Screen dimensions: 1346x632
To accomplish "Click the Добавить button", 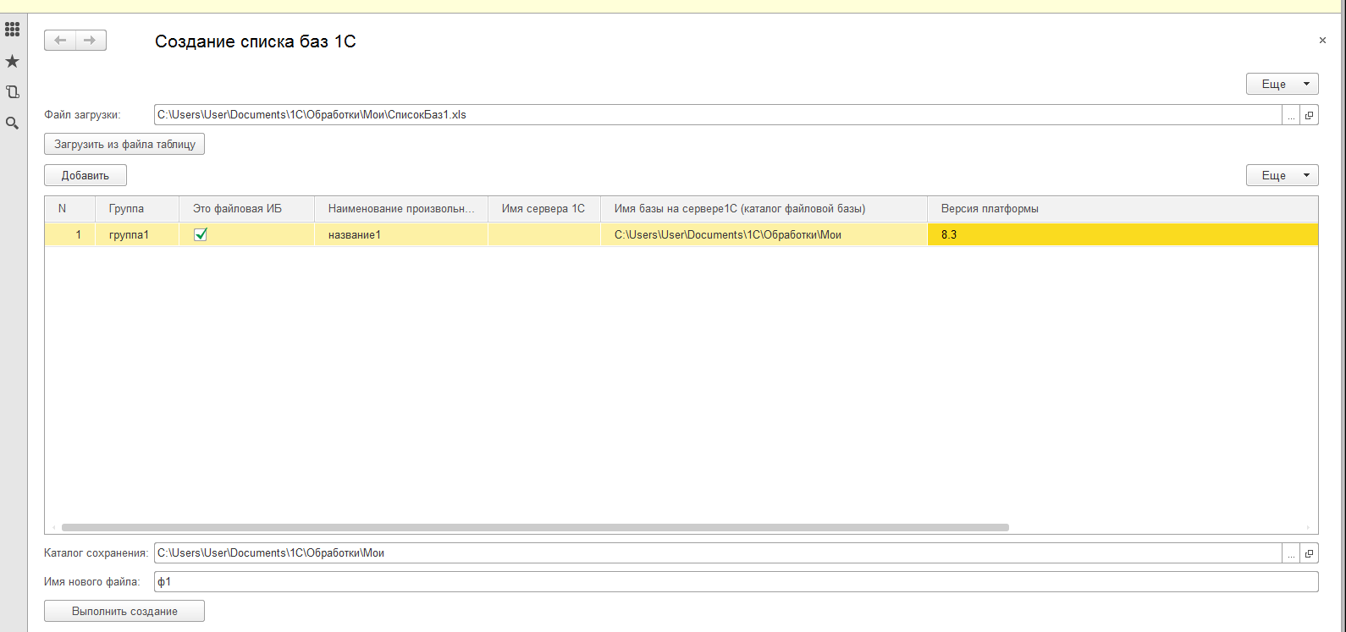I will tap(86, 175).
